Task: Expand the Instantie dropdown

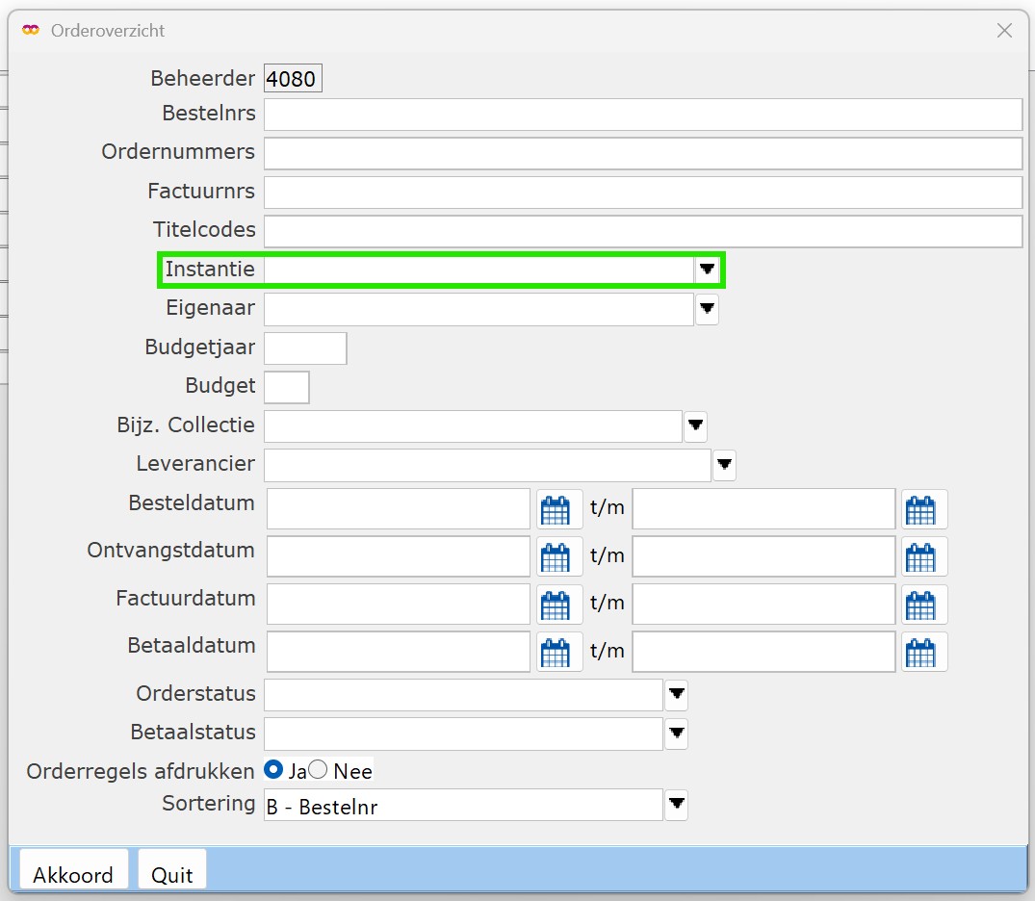Action: point(708,270)
